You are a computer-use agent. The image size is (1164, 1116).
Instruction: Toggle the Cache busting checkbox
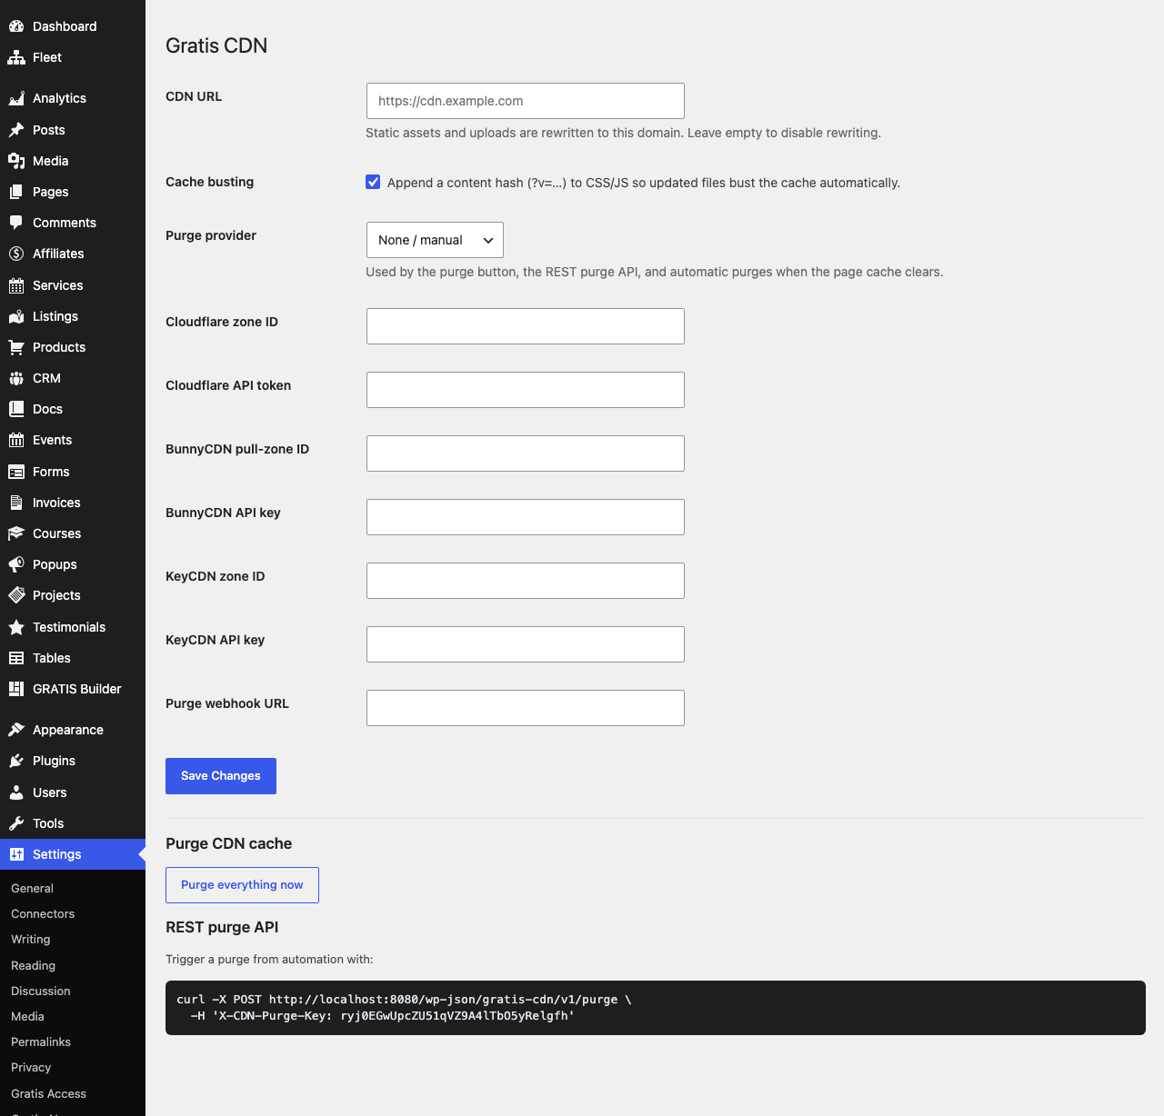[x=373, y=182]
